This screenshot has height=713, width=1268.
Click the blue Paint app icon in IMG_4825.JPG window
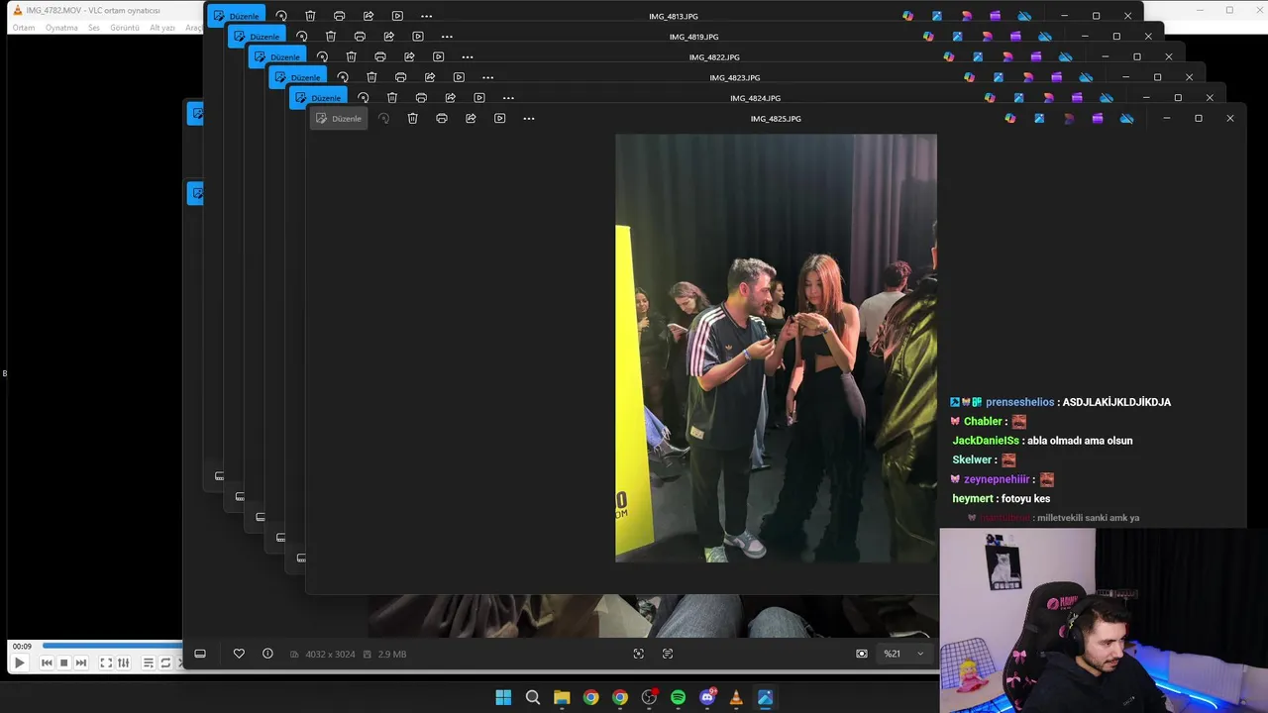(1039, 119)
